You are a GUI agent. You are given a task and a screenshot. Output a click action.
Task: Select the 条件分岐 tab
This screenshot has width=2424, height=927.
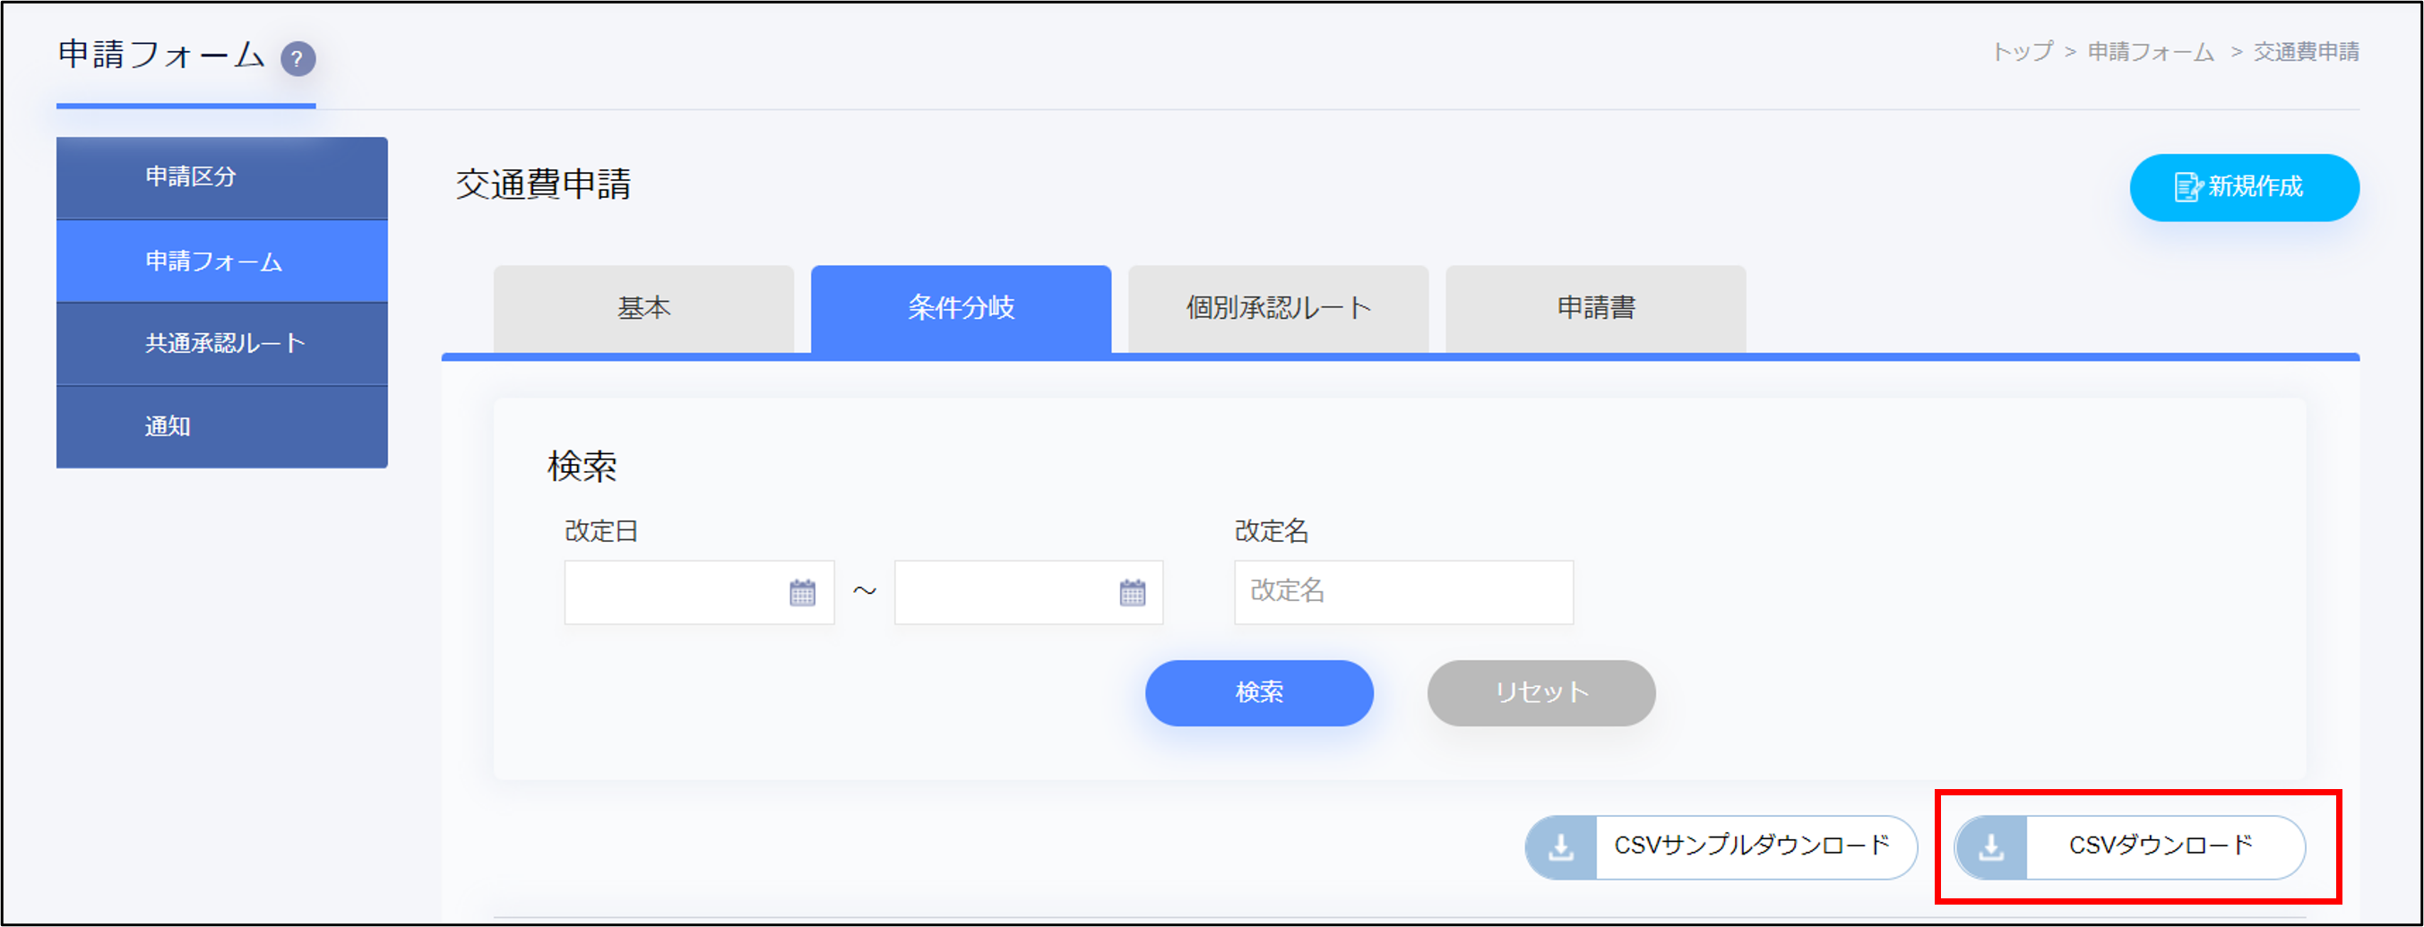[961, 308]
